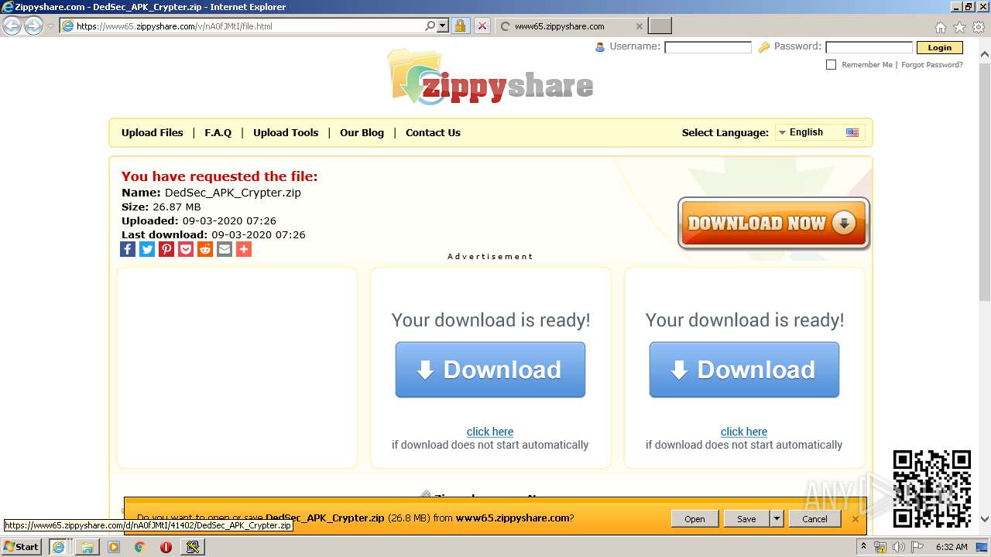The width and height of the screenshot is (991, 557).
Task: Click the security lock icon
Action: tap(460, 26)
